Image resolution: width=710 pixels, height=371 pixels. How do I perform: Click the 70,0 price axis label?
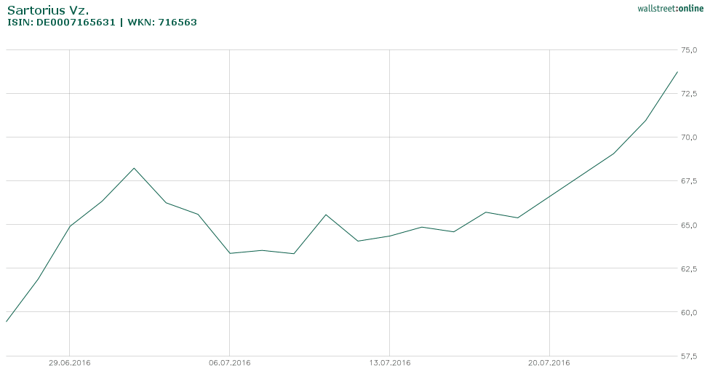pos(689,137)
